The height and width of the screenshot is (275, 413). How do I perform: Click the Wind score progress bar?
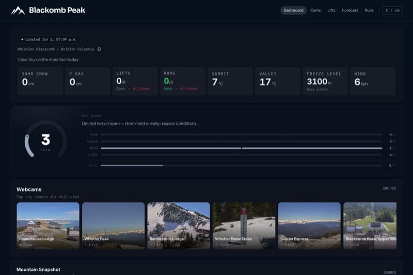point(241,148)
